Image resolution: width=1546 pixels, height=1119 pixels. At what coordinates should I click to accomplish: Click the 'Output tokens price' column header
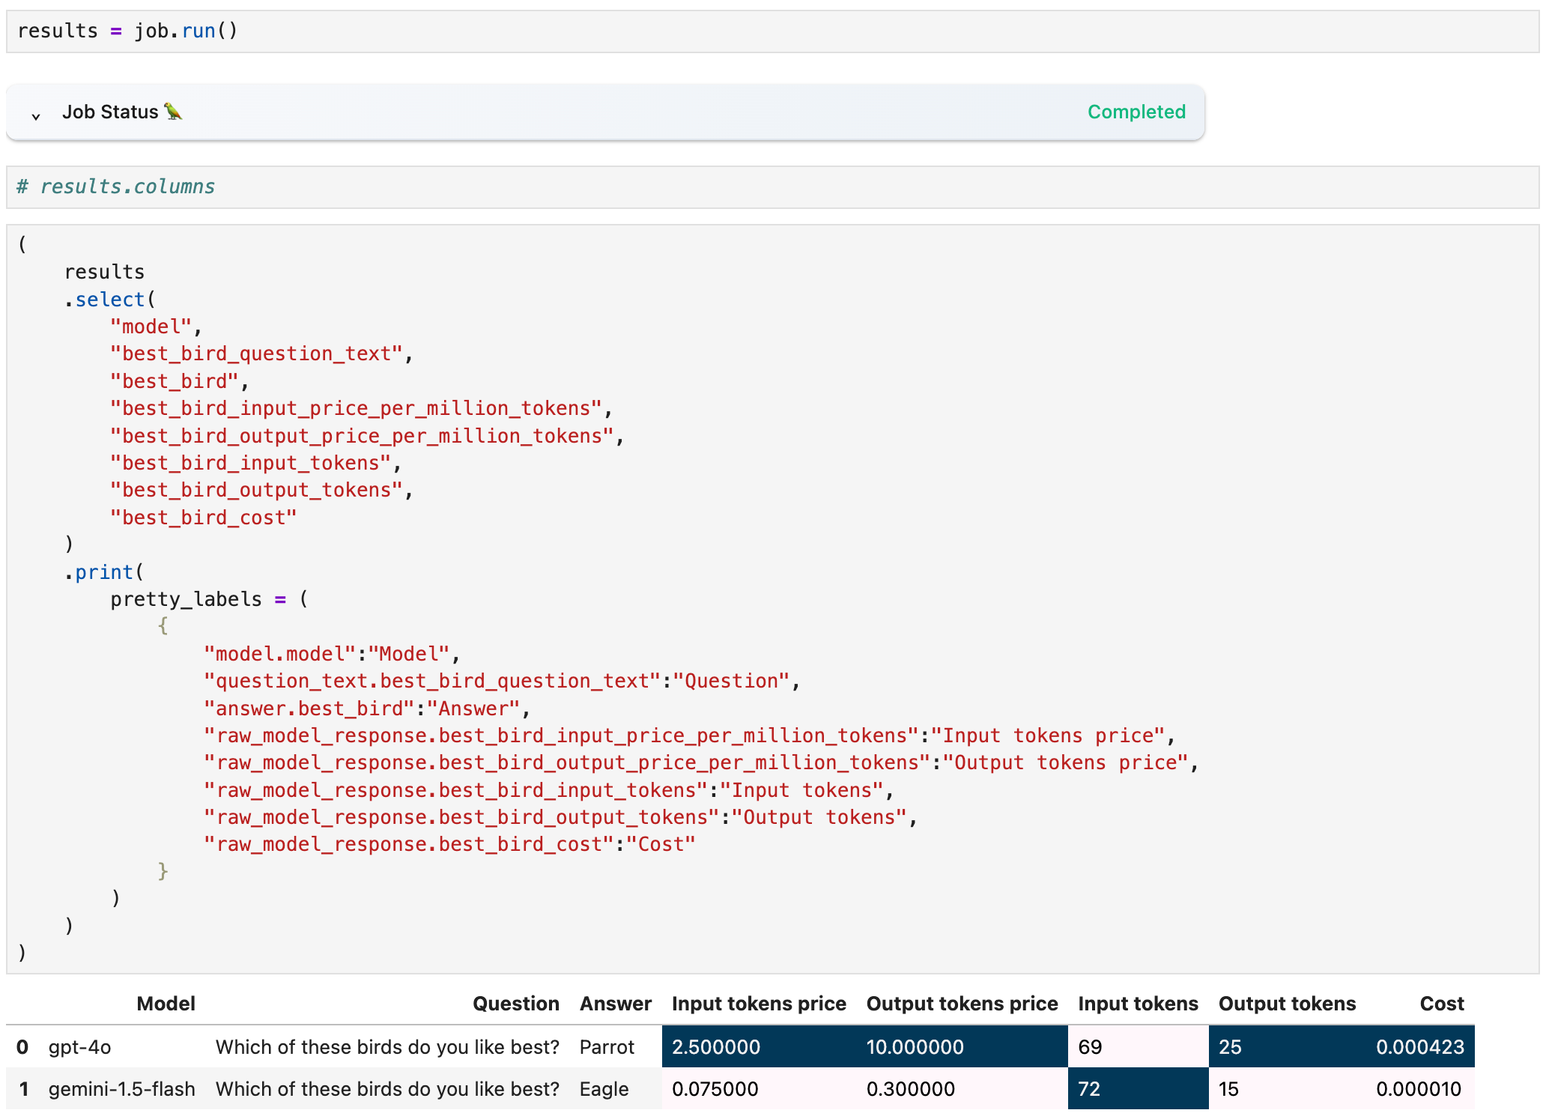(962, 1004)
